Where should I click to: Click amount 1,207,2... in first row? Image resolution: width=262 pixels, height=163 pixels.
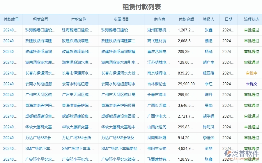186,30
